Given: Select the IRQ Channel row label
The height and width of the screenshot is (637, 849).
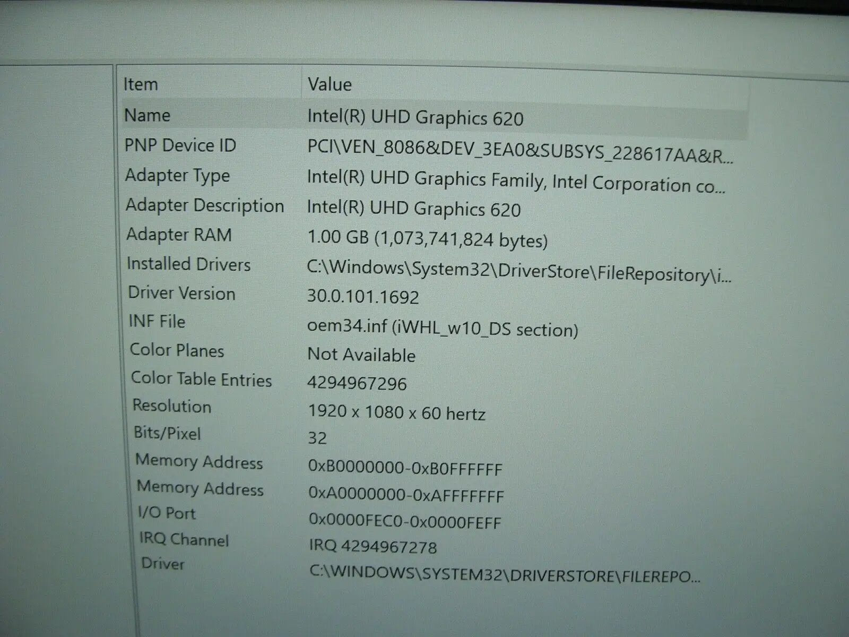Looking at the screenshot, I should point(184,539).
